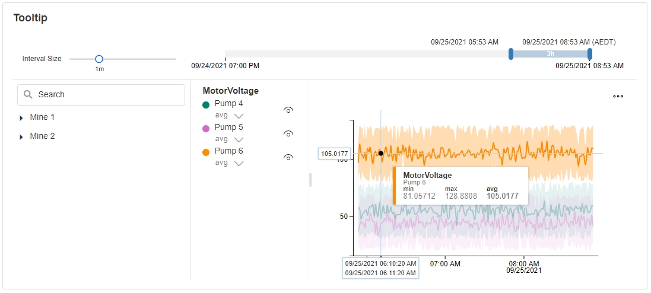The width and height of the screenshot is (651, 293).
Task: Click into the Search input field
Action: pos(107,94)
